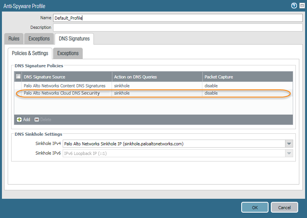Select the DNS Signatures tab
The height and width of the screenshot is (218, 307).
pos(74,39)
